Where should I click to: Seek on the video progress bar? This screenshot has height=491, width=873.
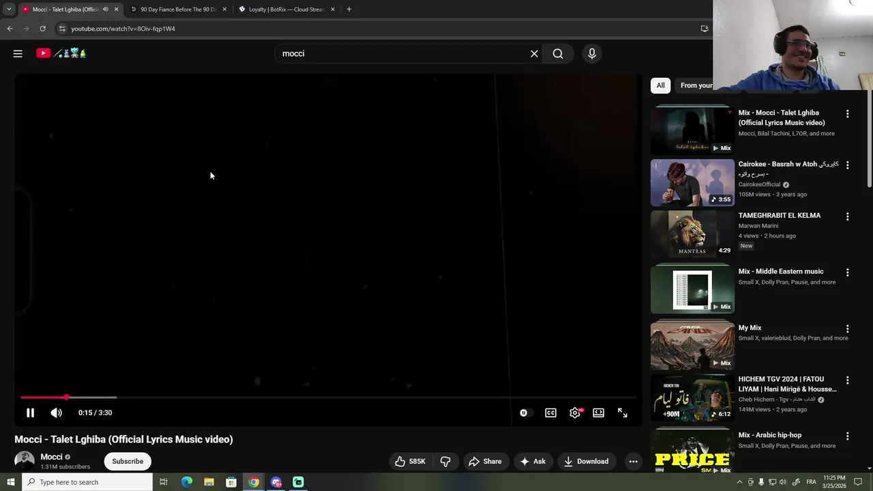pyautogui.click(x=327, y=397)
